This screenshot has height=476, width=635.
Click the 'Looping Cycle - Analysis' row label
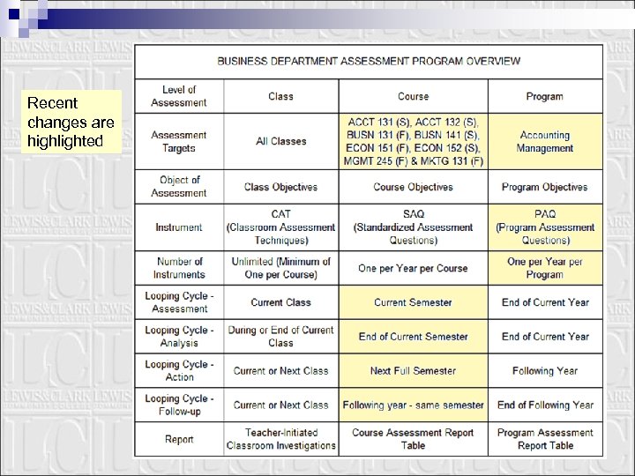pos(179,337)
